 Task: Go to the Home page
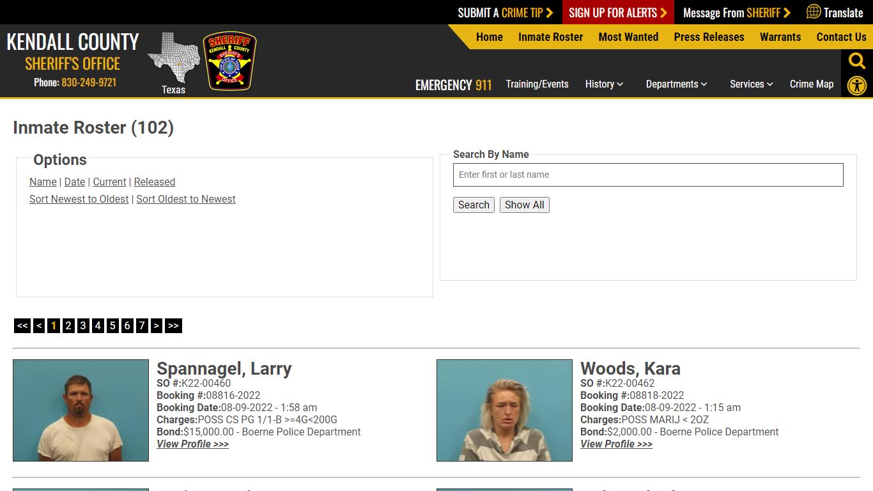[490, 37]
